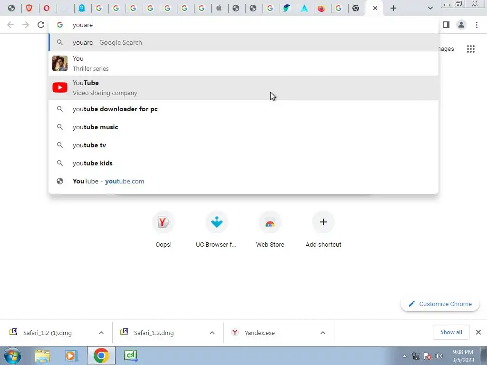Click the volume speaker tray icon
The image size is (487, 365).
[x=439, y=356]
